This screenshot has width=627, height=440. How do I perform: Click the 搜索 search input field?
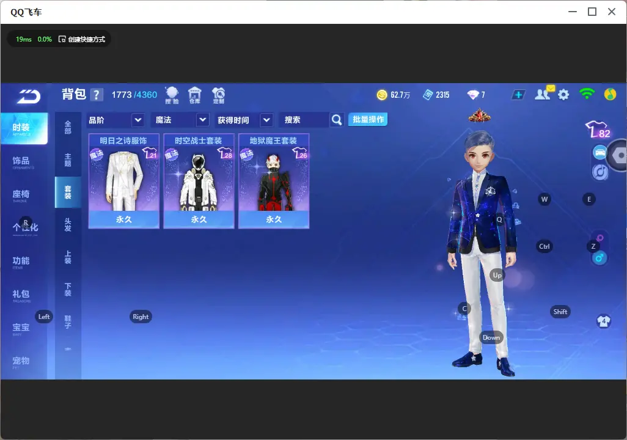click(x=305, y=120)
